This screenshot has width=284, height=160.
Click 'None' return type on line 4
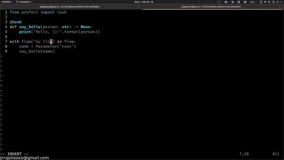point(85,27)
